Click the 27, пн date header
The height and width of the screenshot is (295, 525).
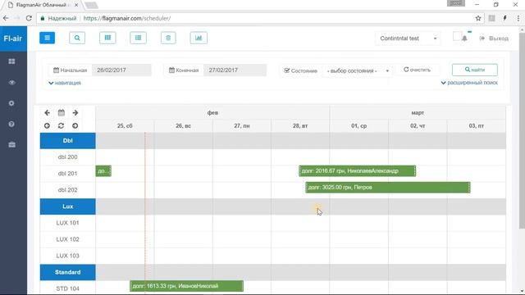pos(242,125)
